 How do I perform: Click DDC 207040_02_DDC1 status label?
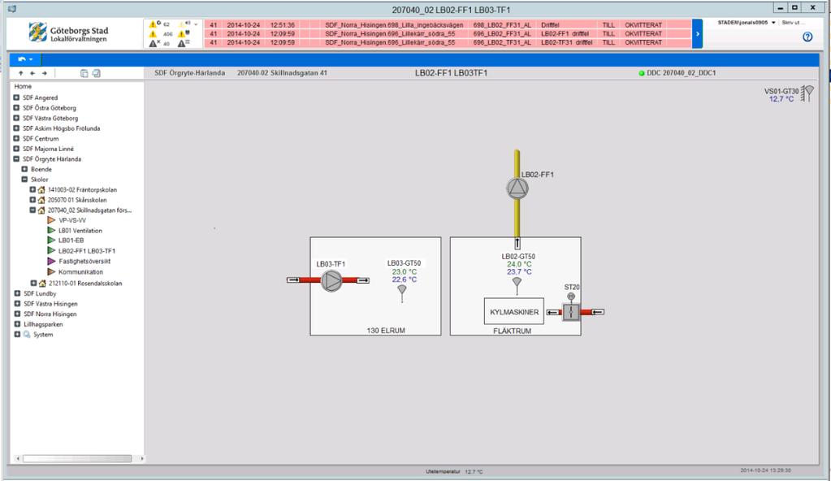coord(681,73)
